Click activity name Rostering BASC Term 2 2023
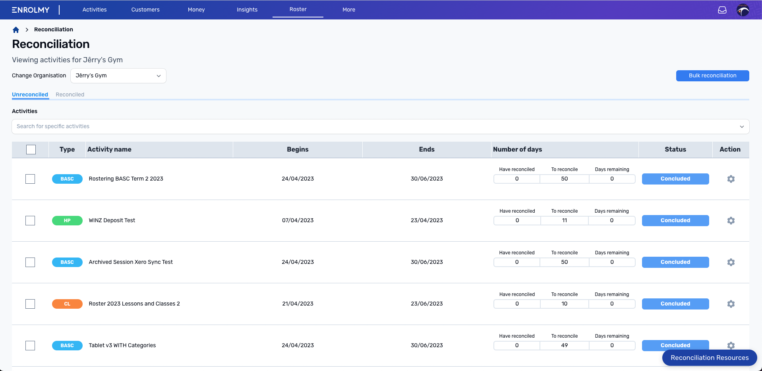Image resolution: width=762 pixels, height=371 pixels. (x=126, y=179)
